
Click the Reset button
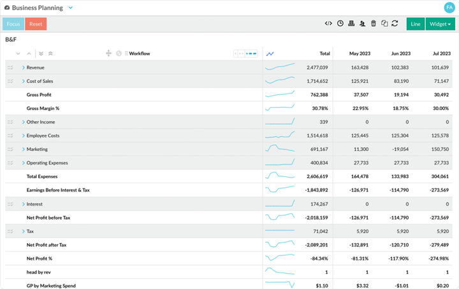[x=36, y=24]
